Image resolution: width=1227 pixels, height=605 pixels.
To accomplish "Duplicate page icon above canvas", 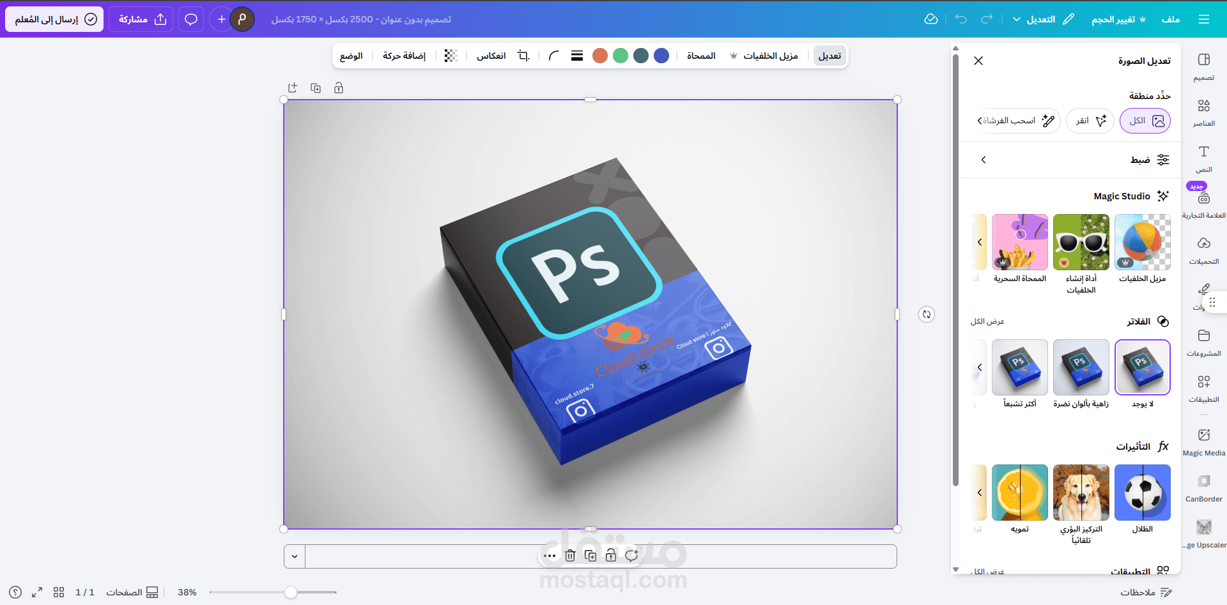I will [x=316, y=88].
